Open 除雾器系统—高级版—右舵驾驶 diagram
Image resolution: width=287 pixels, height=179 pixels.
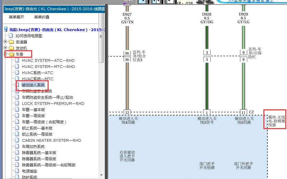tap(49, 165)
